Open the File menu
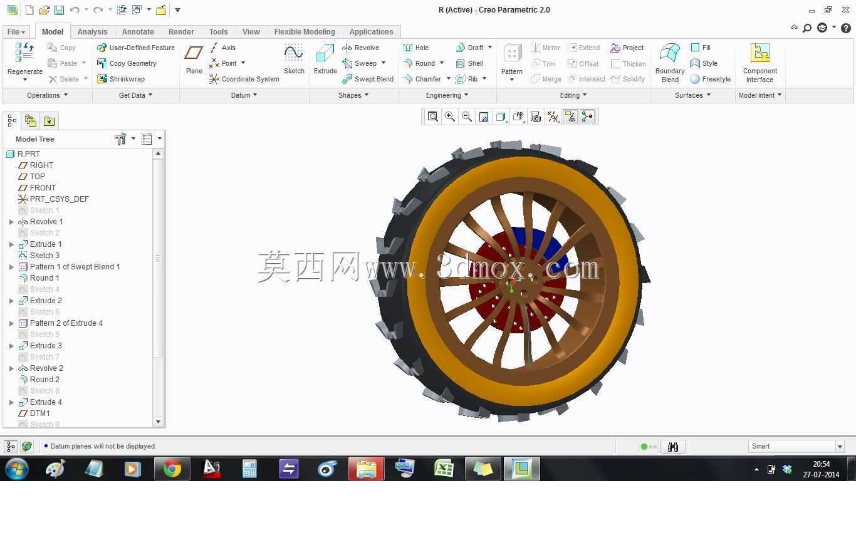The height and width of the screenshot is (535, 856). [16, 32]
